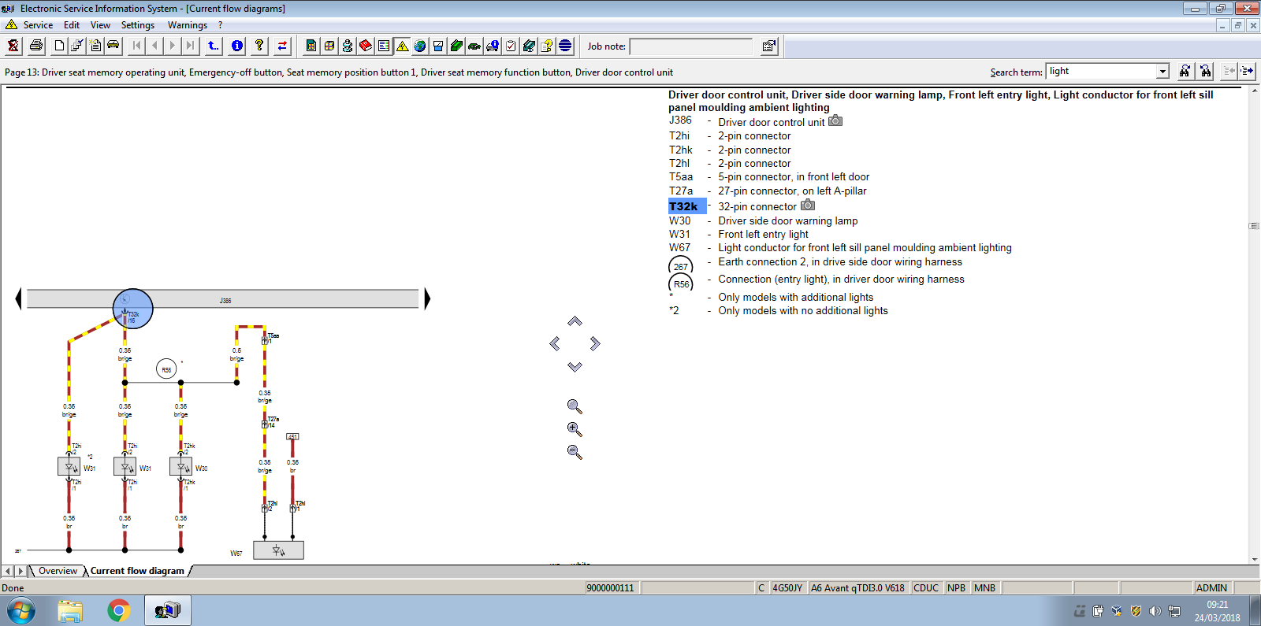Open the Warnings menu
The height and width of the screenshot is (626, 1261).
tap(188, 25)
